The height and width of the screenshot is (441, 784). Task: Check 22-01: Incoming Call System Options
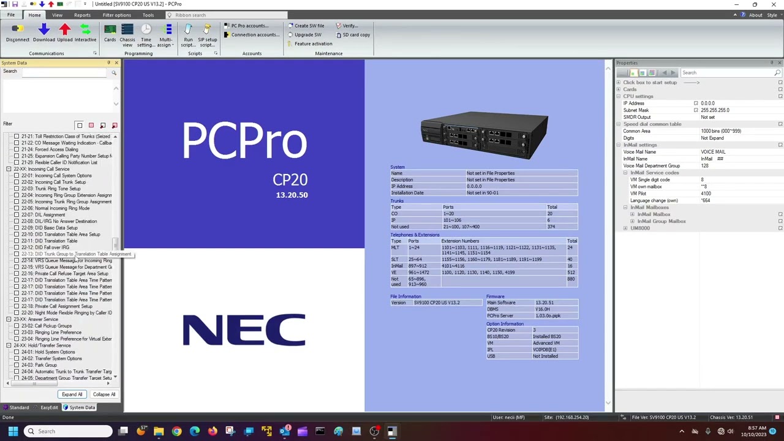[17, 176]
